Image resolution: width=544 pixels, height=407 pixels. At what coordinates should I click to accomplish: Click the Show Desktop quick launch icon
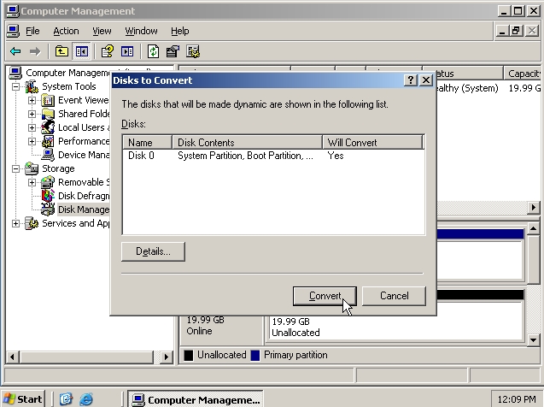tap(66, 399)
